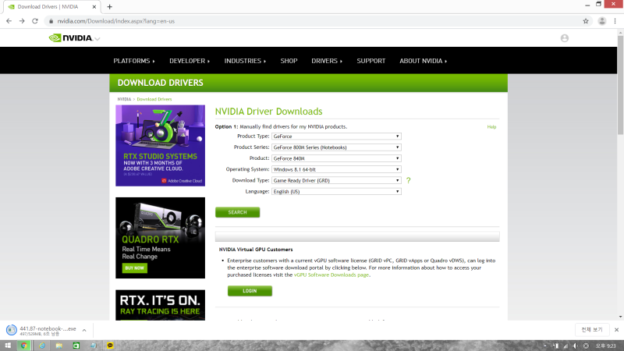Click the browser address bar

pos(314,21)
